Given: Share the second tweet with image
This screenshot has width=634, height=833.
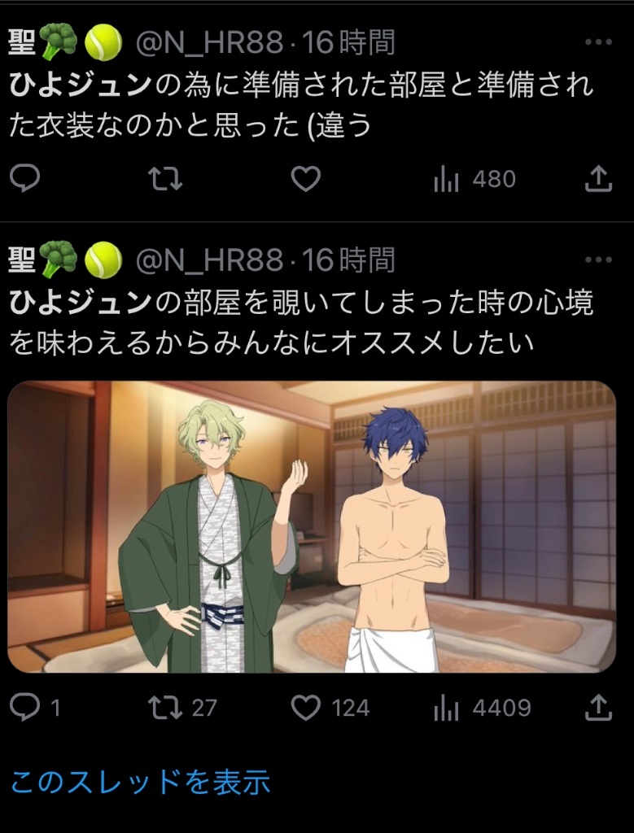Looking at the screenshot, I should (598, 708).
